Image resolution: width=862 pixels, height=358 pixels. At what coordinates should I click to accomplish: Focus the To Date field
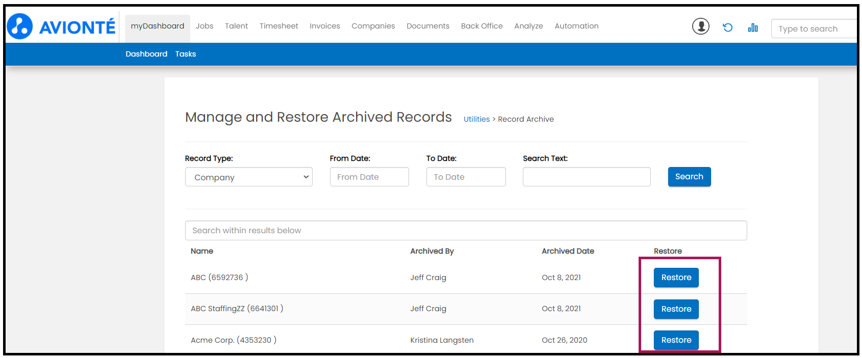pos(466,177)
